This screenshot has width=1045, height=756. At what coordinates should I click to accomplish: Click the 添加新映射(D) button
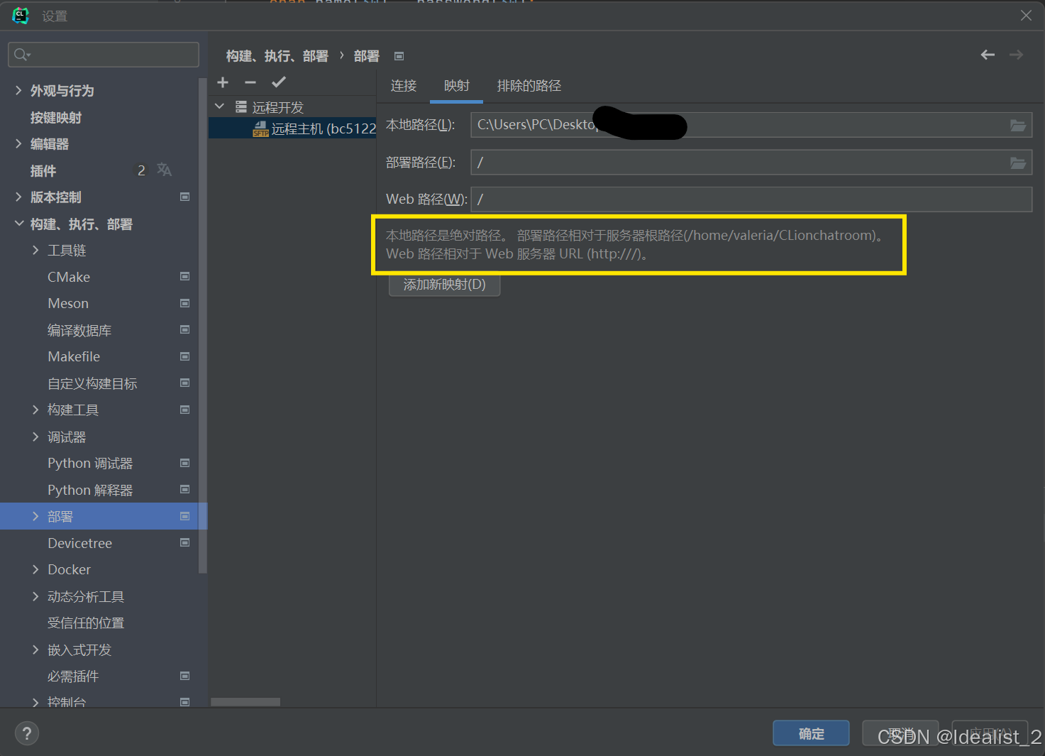click(x=445, y=285)
